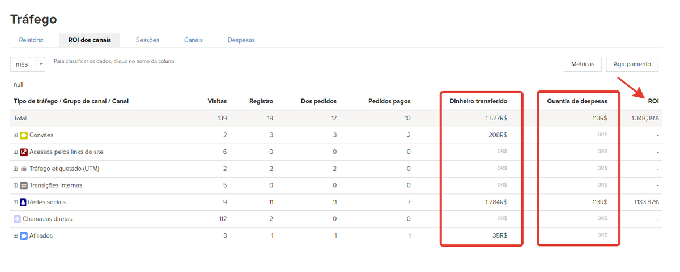Screen dimensions: 680x272
Task: Expand the Convites row
Action: pos(16,136)
